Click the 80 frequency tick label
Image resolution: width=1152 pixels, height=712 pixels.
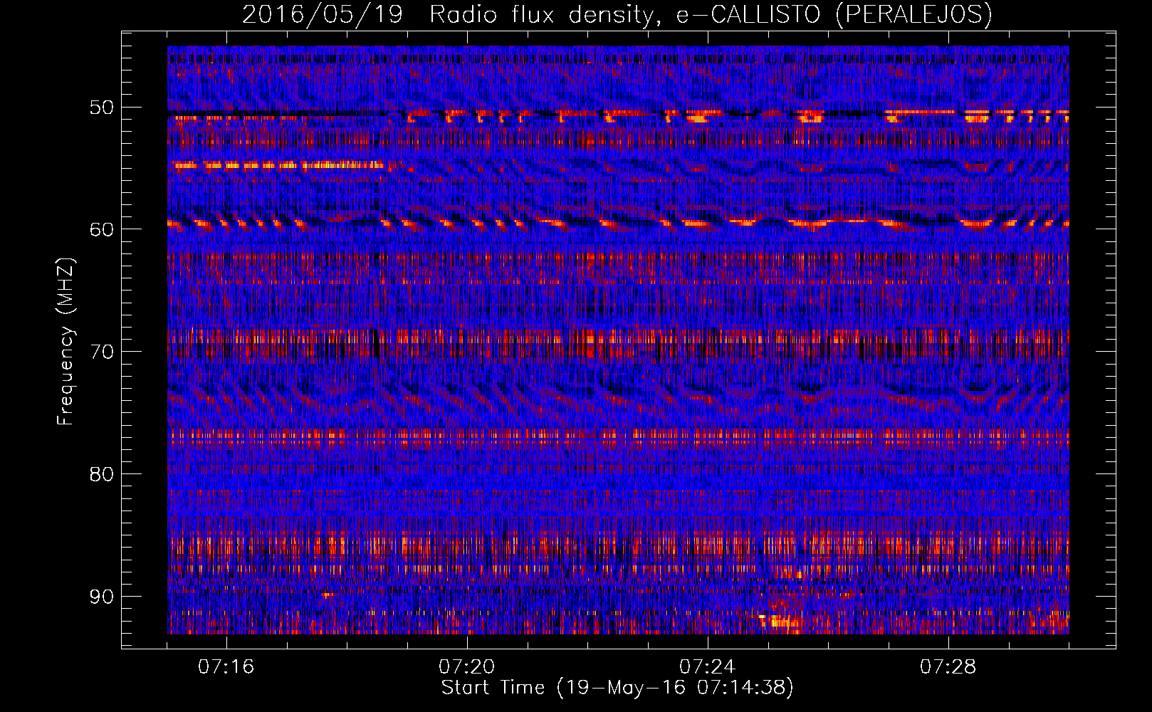coord(101,474)
